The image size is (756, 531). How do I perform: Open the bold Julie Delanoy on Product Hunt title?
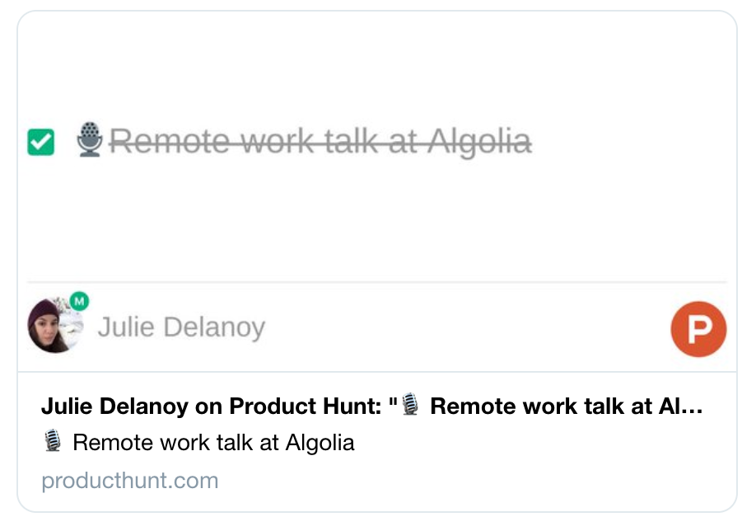pos(371,406)
